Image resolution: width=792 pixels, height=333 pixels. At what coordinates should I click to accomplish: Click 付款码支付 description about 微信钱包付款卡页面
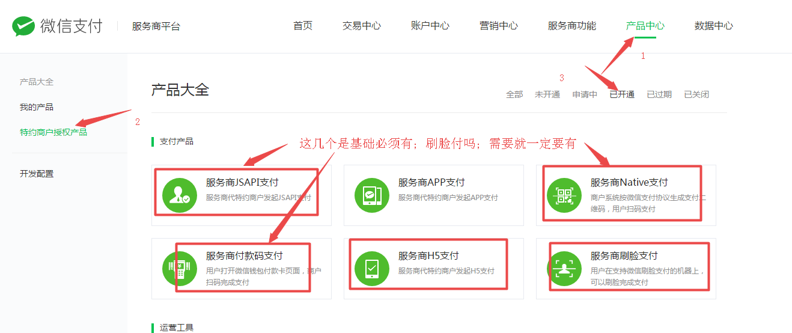click(x=263, y=276)
